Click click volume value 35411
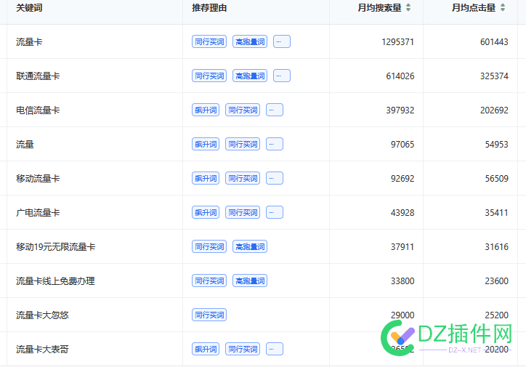Screen dimensions: 526x367 pyautogui.click(x=496, y=213)
